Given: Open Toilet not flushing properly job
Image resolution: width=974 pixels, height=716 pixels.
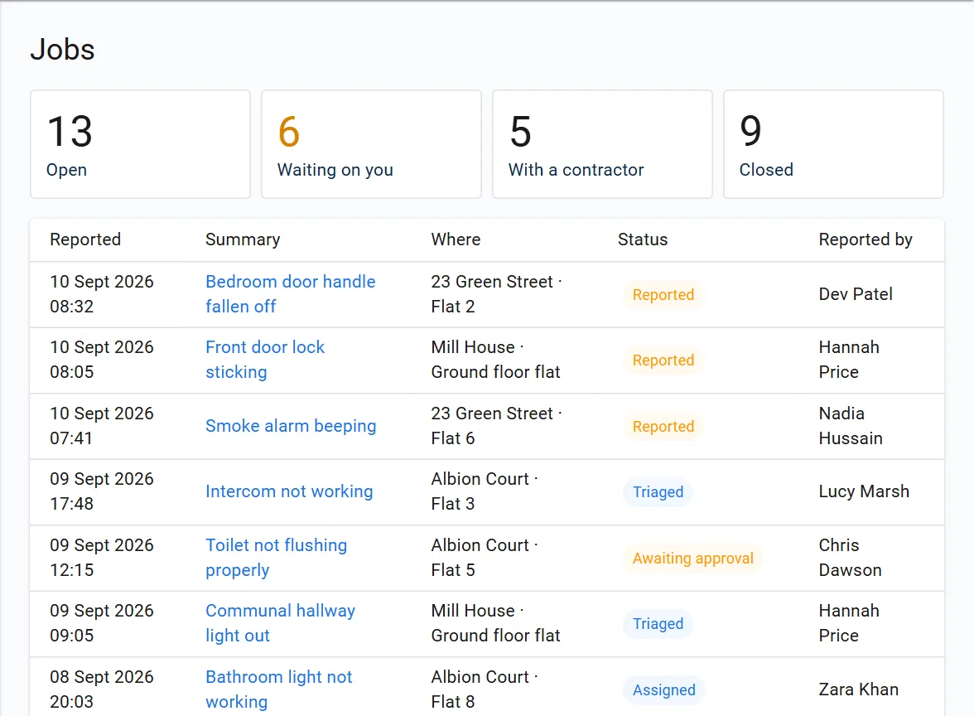Looking at the screenshot, I should click(277, 558).
